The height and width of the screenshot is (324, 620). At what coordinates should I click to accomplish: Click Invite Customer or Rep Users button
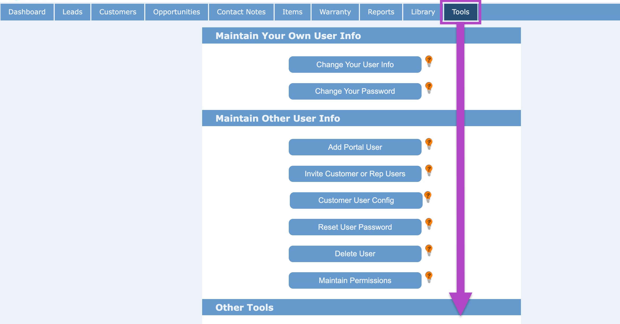[355, 174]
